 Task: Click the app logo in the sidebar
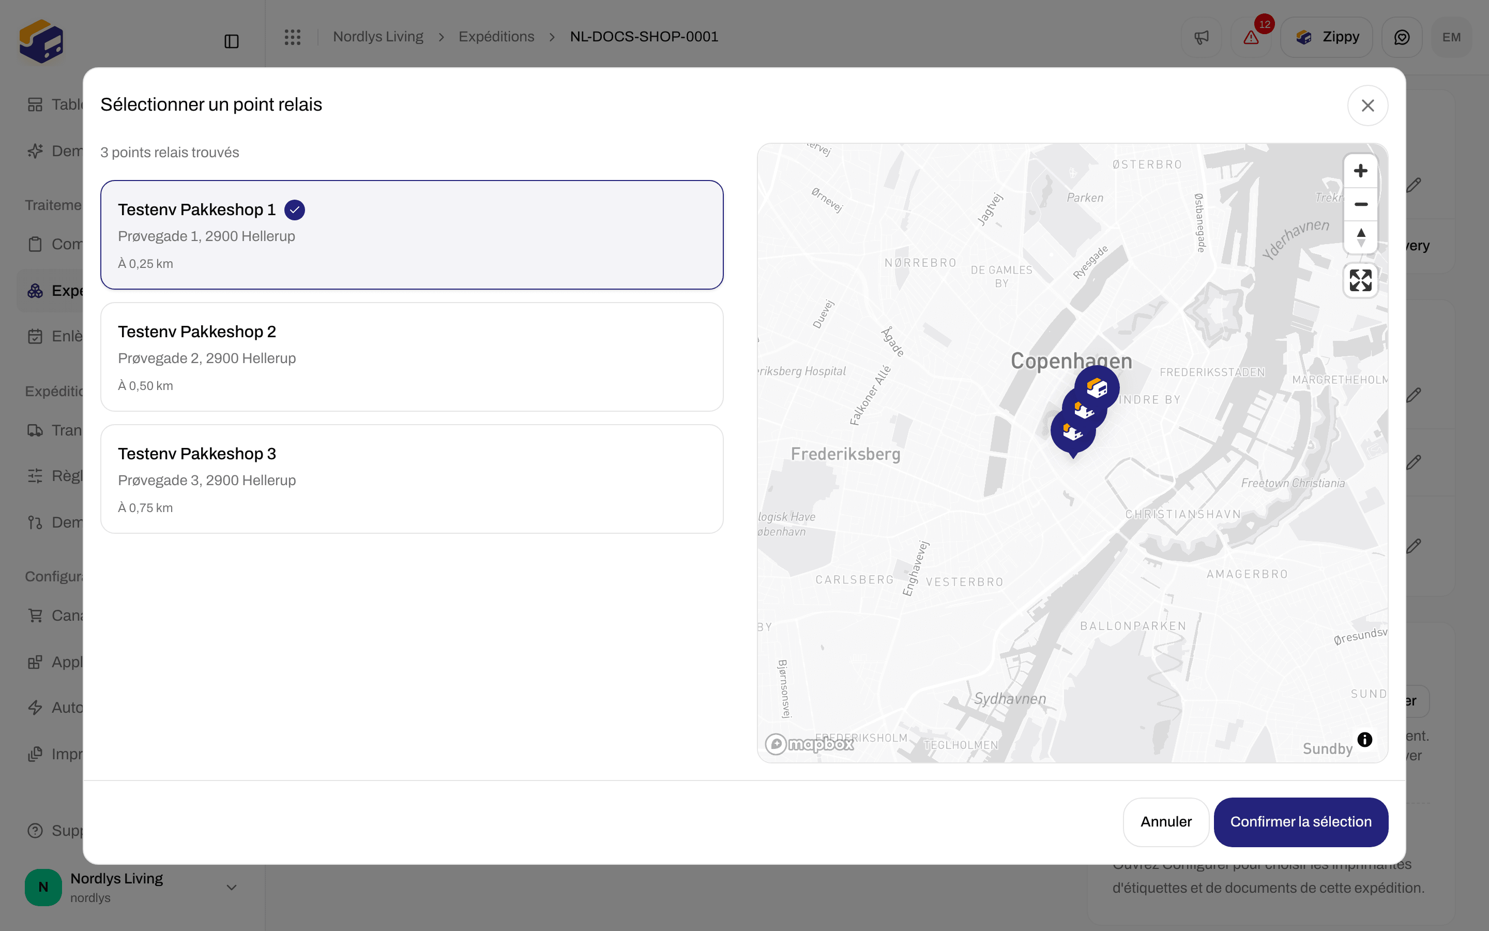41,41
